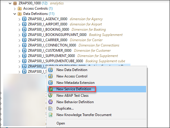Viewport: 170px width, 128px height.
Task: Click the Data Definitions folder icon
Action: coord(20,14)
